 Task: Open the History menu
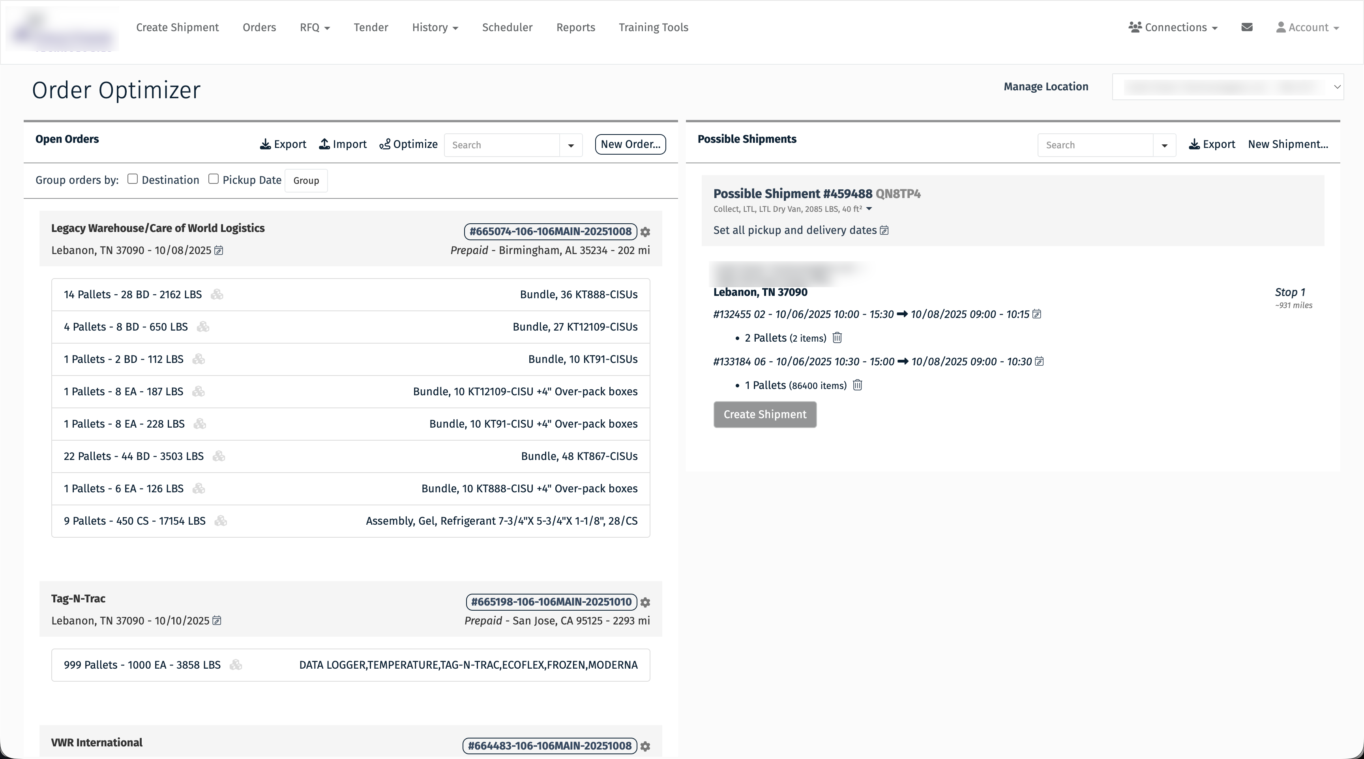[435, 28]
